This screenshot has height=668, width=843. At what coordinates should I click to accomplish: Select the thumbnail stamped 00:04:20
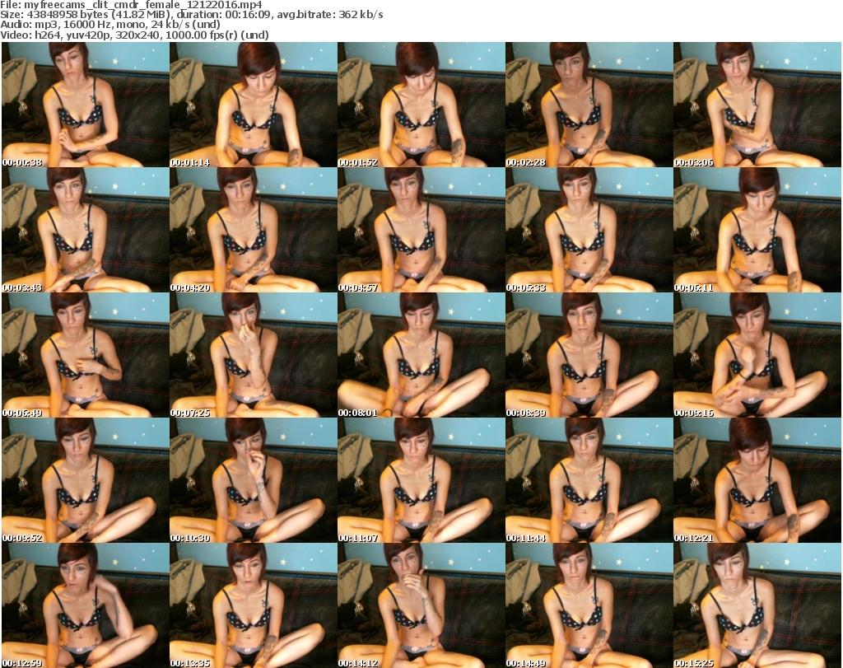[x=254, y=230]
